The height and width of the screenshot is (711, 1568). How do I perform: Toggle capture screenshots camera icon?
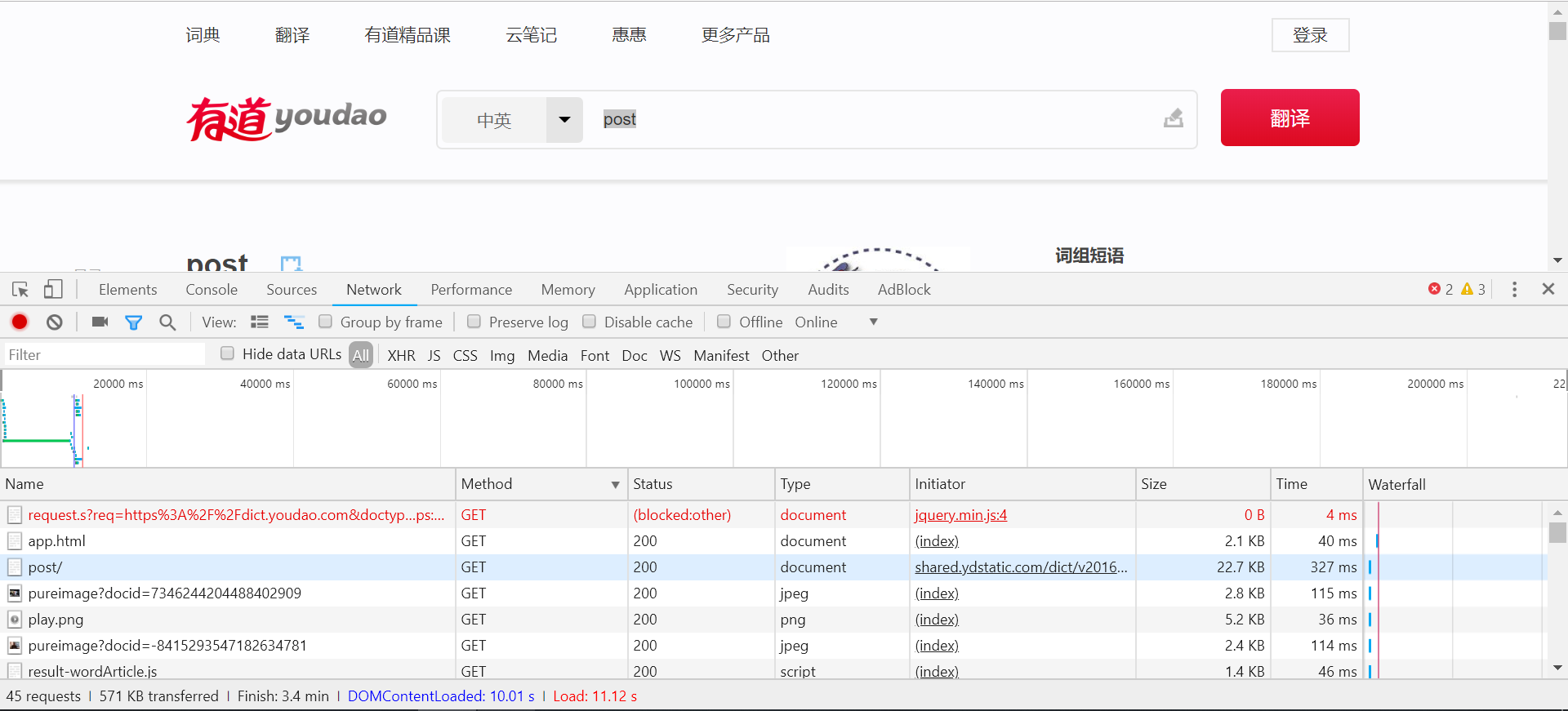[x=100, y=322]
